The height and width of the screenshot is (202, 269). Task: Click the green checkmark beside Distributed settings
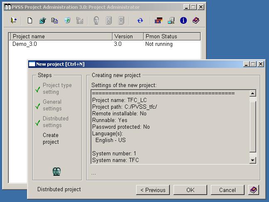click(38, 123)
